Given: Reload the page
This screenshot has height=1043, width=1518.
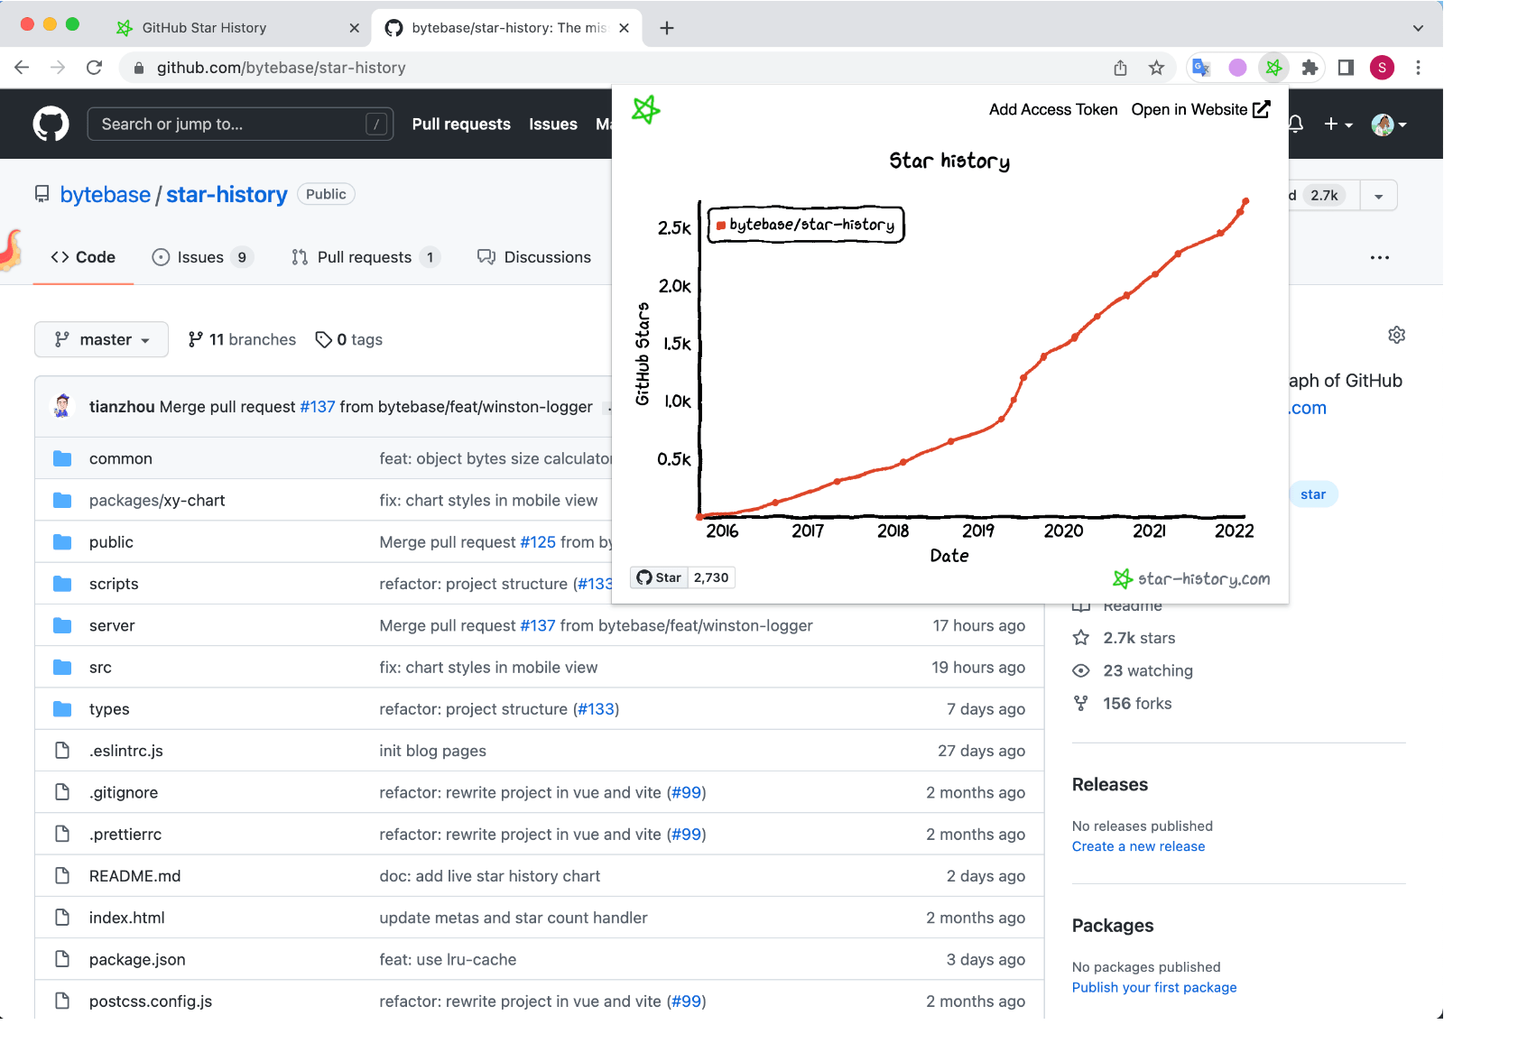Looking at the screenshot, I should 94,68.
